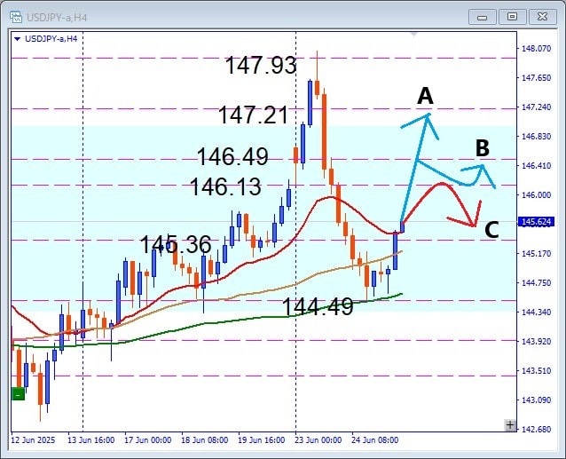Click the 13 Jun 16:00 time axis label
This screenshot has width=566, height=459.
91,440
